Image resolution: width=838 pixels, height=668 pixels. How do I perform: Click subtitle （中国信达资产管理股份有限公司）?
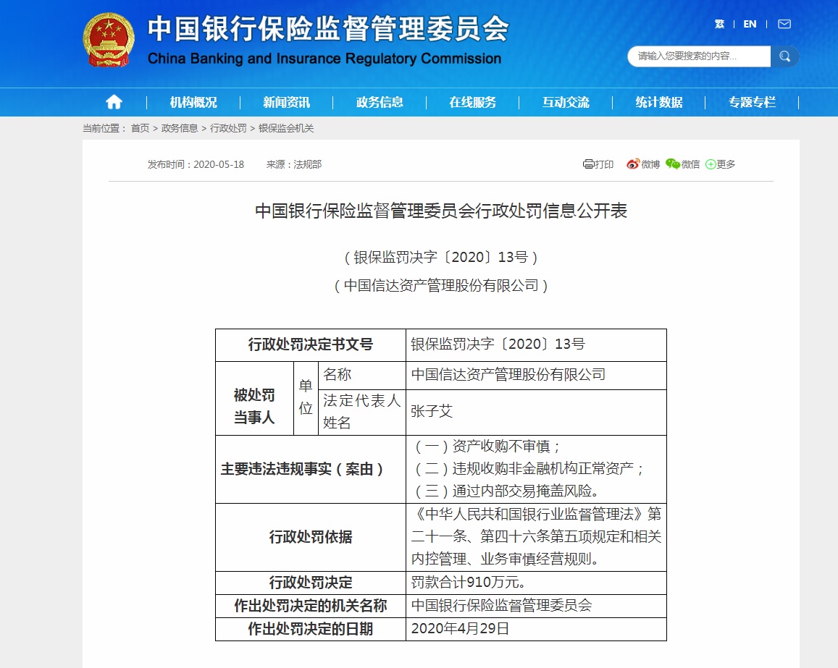tap(441, 286)
